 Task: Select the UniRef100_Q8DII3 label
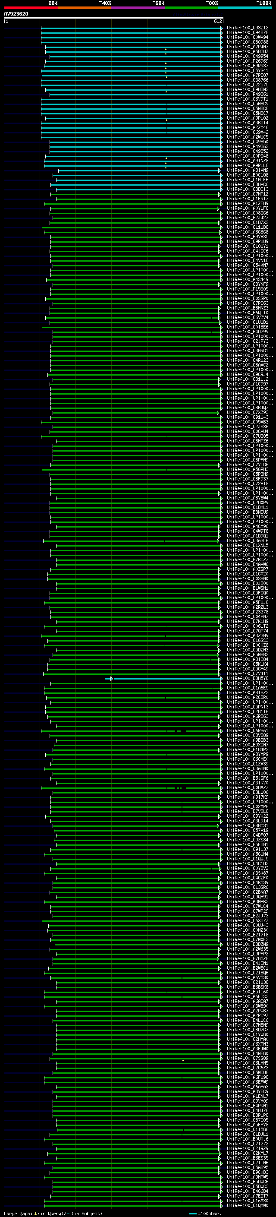pyautogui.click(x=248, y=190)
